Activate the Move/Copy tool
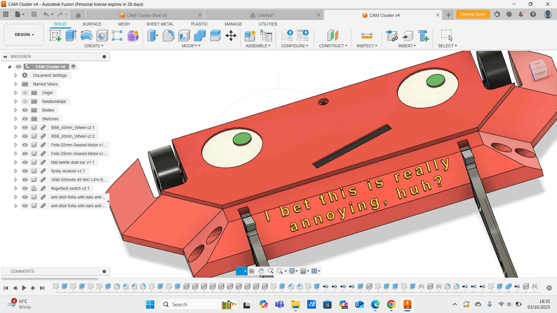The height and width of the screenshot is (313, 557). click(231, 36)
